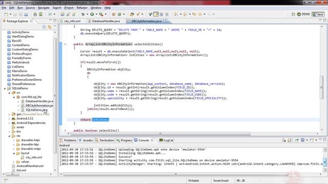Open dropdown next to New icon

(10, 14)
